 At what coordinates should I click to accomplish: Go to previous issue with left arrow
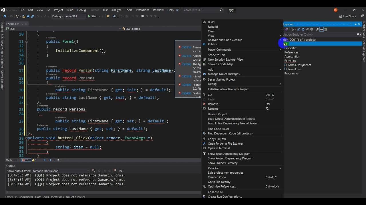[44, 160]
